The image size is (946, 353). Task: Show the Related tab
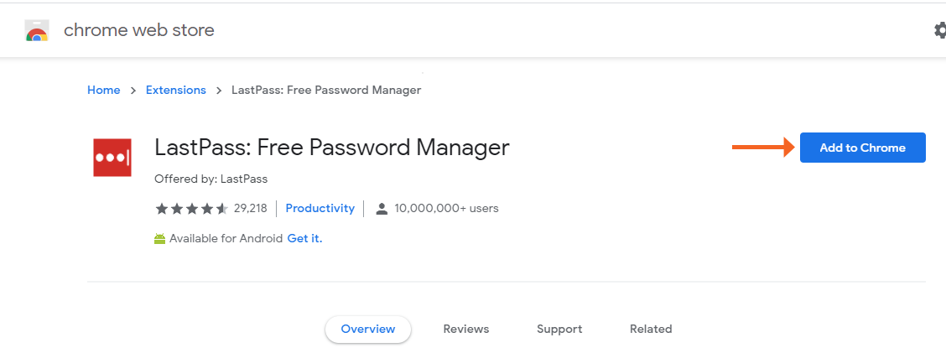(651, 329)
